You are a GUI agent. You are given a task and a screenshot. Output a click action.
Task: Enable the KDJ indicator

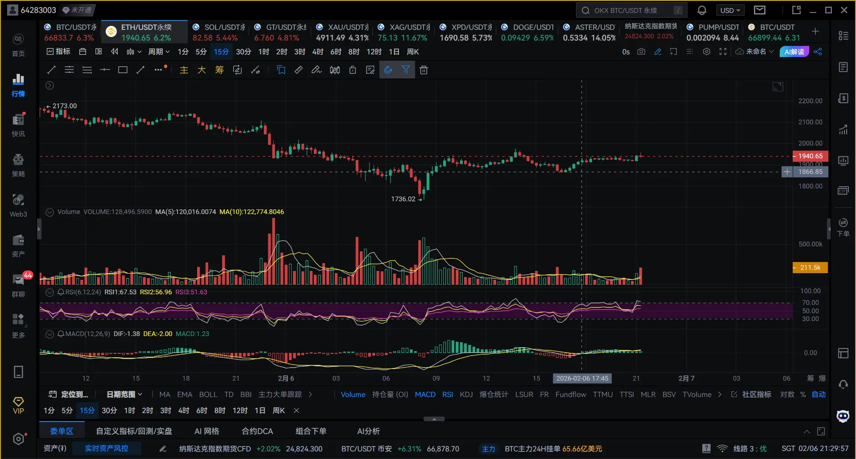tap(466, 394)
